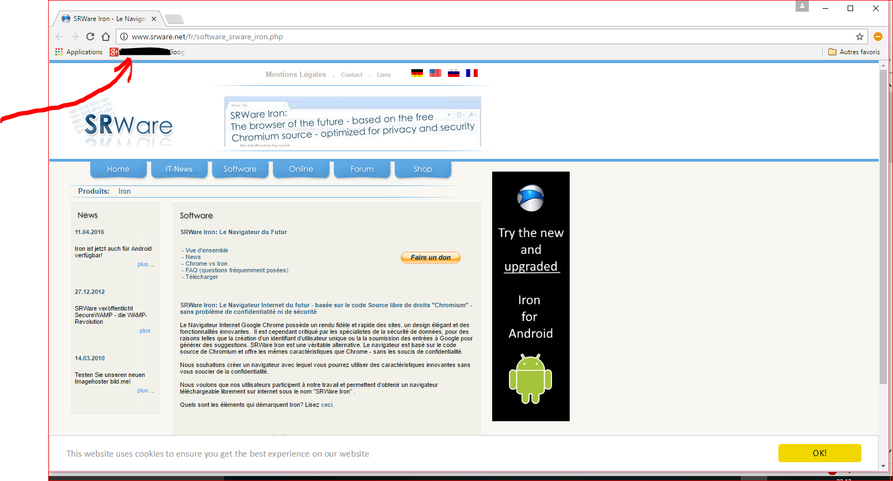Click the 11.04.2016 news date
This screenshot has height=481, width=893.
point(90,232)
